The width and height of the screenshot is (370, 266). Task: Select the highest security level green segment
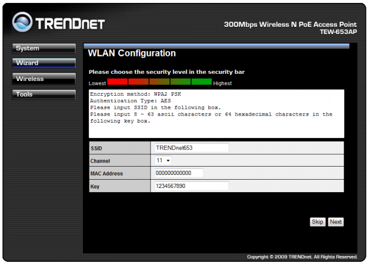coord(202,82)
